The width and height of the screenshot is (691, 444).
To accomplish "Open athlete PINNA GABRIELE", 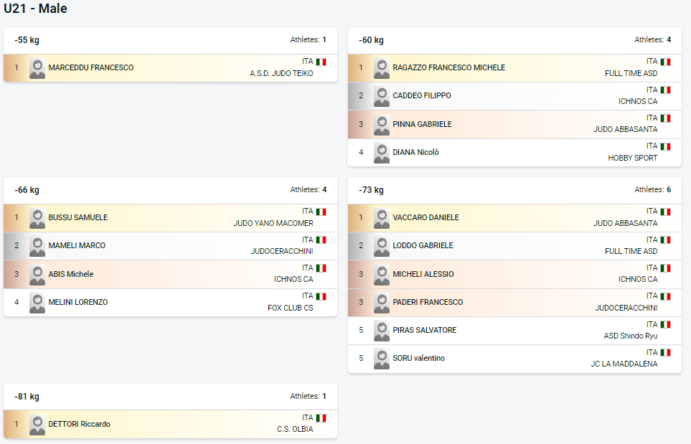I will tap(422, 124).
